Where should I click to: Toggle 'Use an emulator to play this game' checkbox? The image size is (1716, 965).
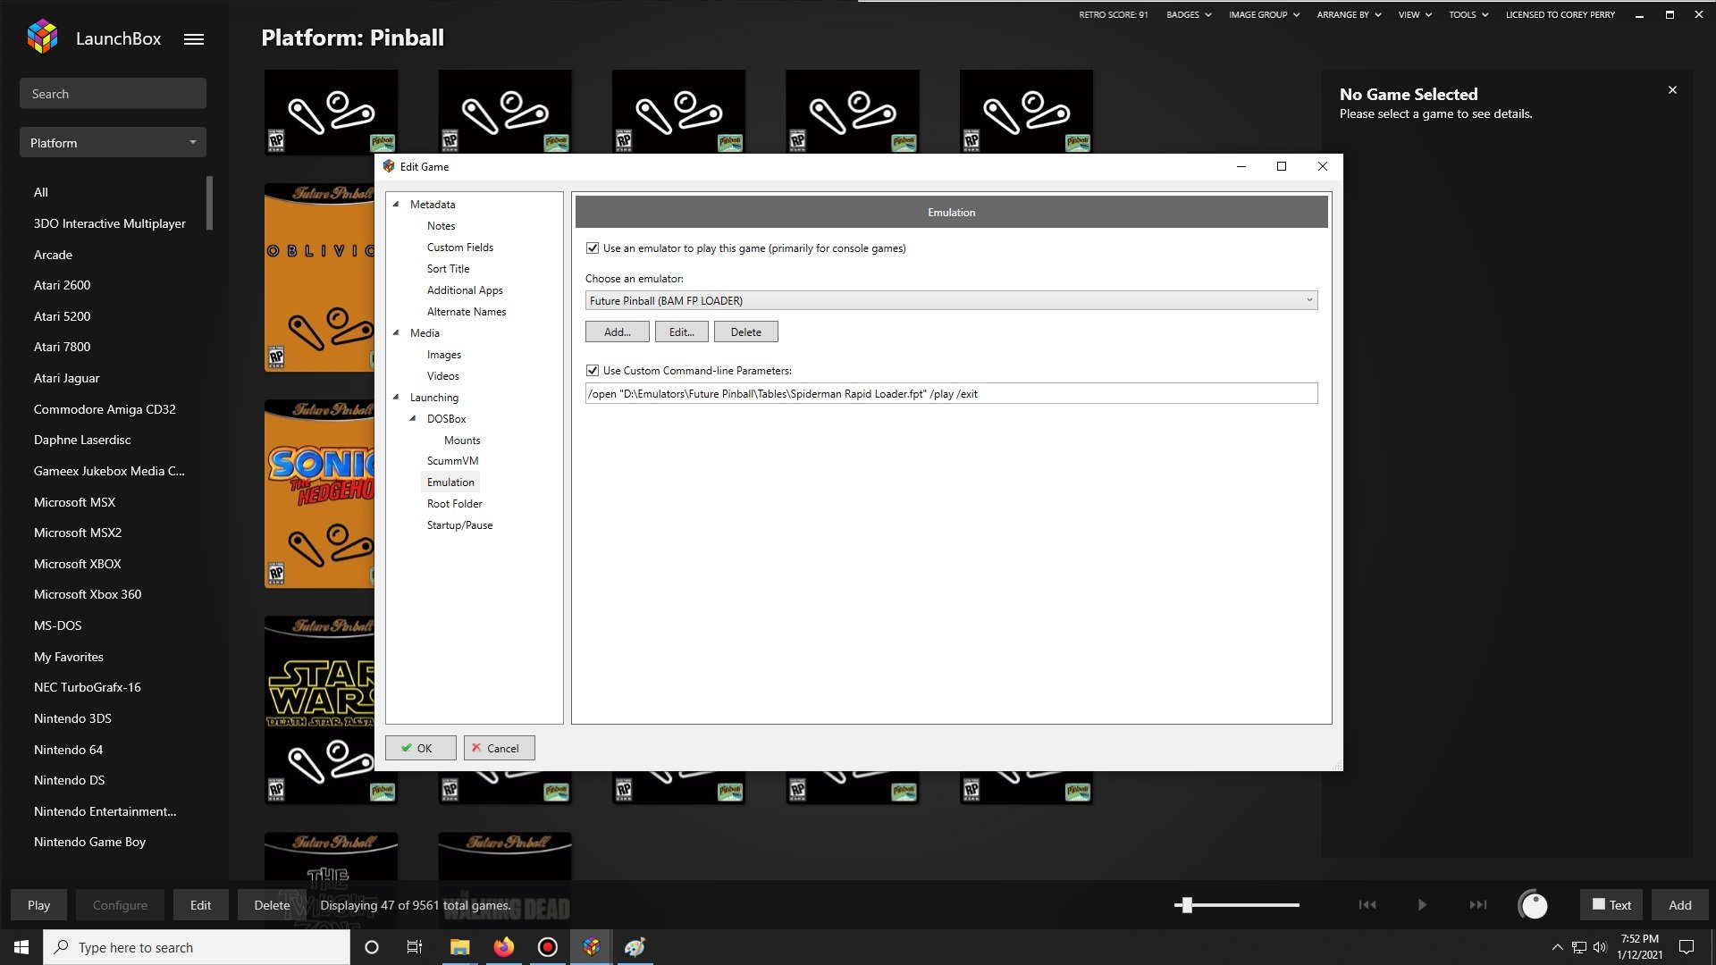pyautogui.click(x=593, y=248)
